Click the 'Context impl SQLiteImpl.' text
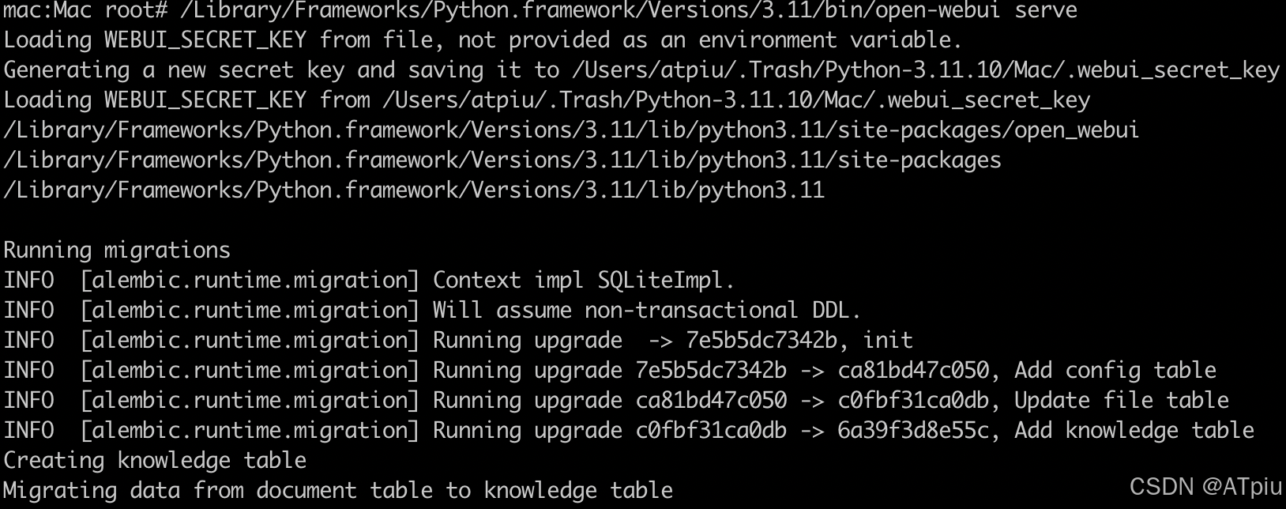The image size is (1286, 509). pos(584,281)
